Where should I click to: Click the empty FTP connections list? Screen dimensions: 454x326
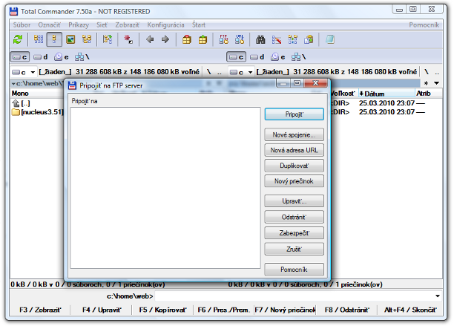coord(165,188)
